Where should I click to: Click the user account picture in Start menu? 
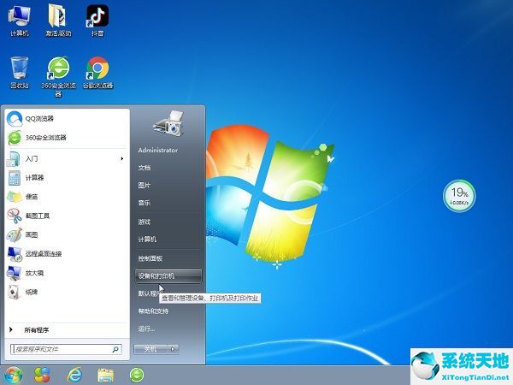point(168,123)
